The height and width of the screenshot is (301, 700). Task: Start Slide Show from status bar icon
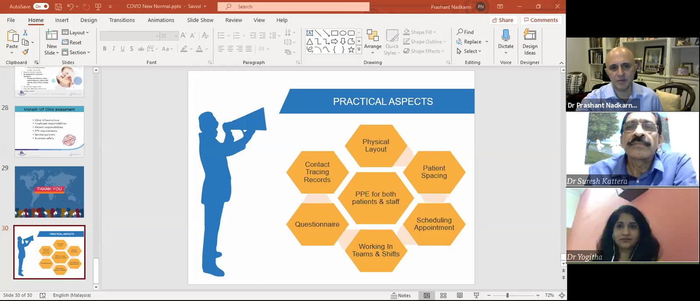(x=476, y=295)
